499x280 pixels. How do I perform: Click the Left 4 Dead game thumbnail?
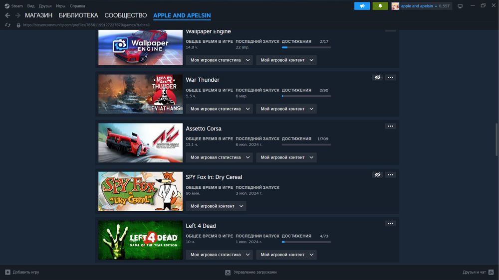coord(140,240)
